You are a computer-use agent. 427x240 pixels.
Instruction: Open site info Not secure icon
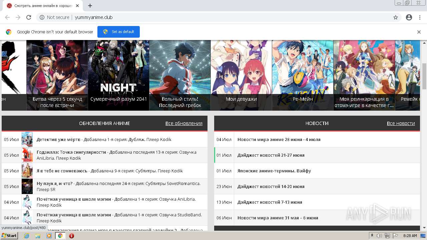click(x=42, y=17)
